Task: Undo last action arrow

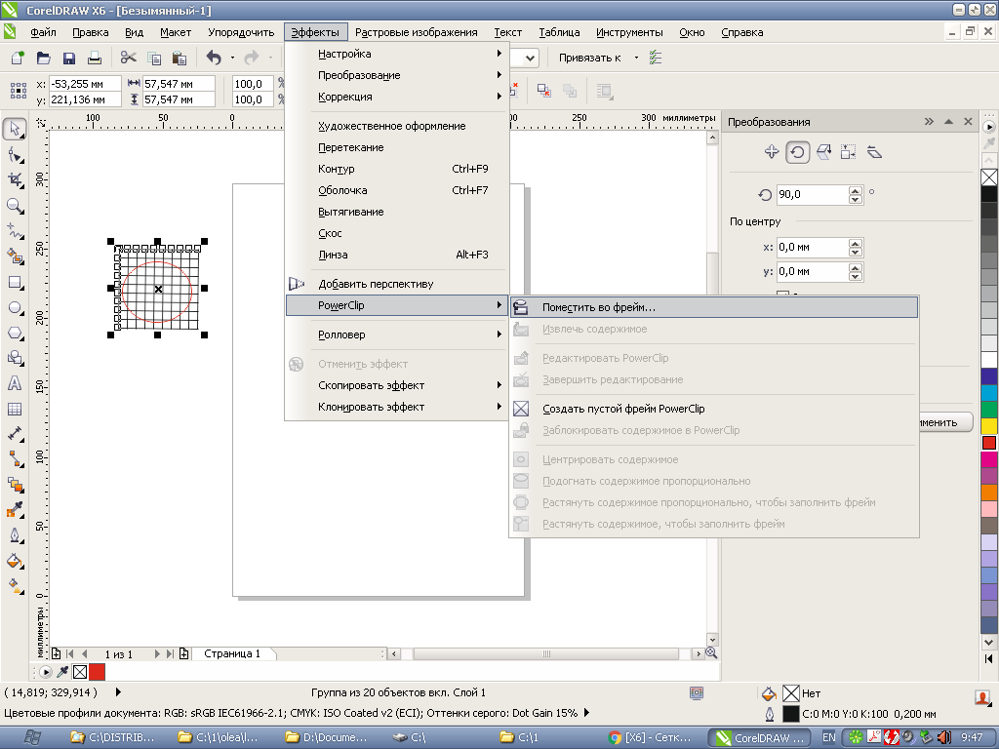Action: click(x=214, y=58)
